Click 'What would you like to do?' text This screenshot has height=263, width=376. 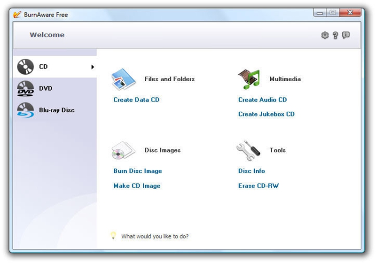(155, 236)
